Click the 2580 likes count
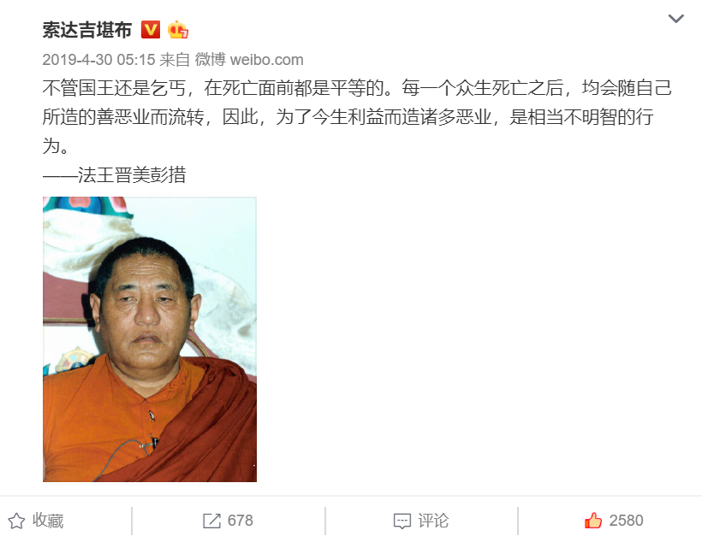The height and width of the screenshot is (536, 702). coord(626,521)
